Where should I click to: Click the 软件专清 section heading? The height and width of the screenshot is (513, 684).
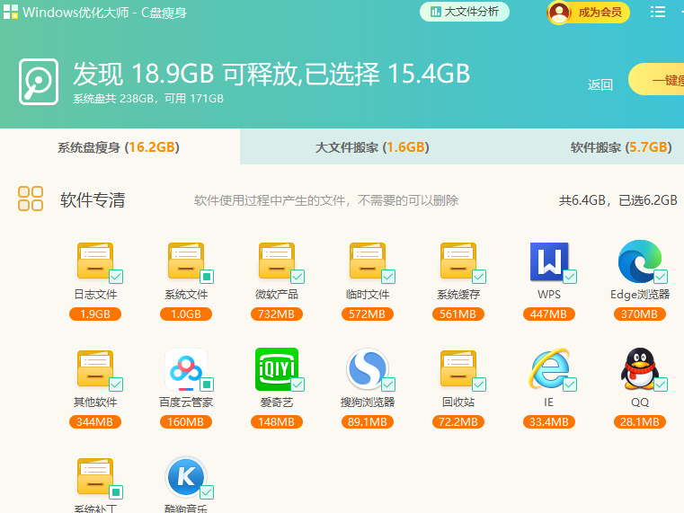93,200
